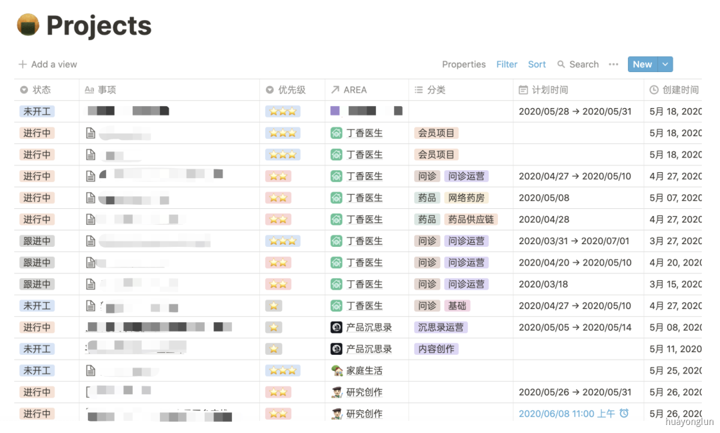Click the page icon in the first 会员项目 row

point(91,133)
